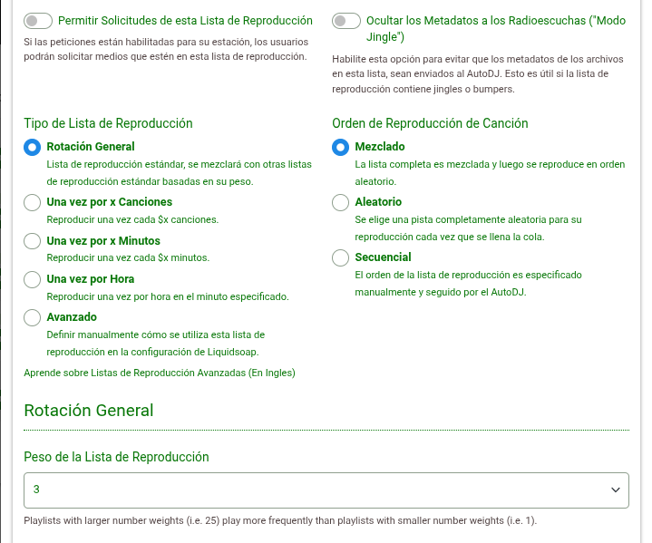Click the dropdown chevron arrow on weight selector
Screen dimensions: 652x543
615,490
